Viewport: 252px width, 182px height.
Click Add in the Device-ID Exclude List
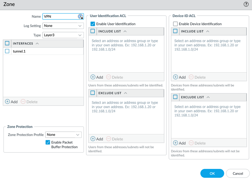(179, 143)
